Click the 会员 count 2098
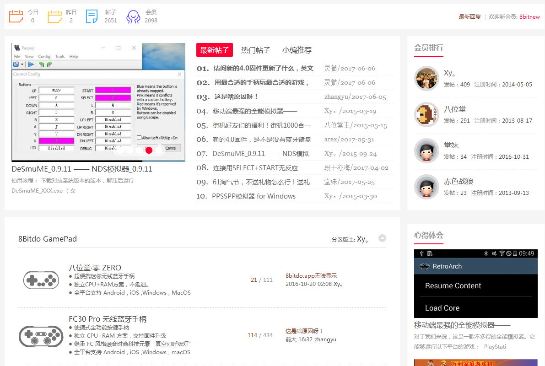The width and height of the screenshot is (545, 366). 151,21
